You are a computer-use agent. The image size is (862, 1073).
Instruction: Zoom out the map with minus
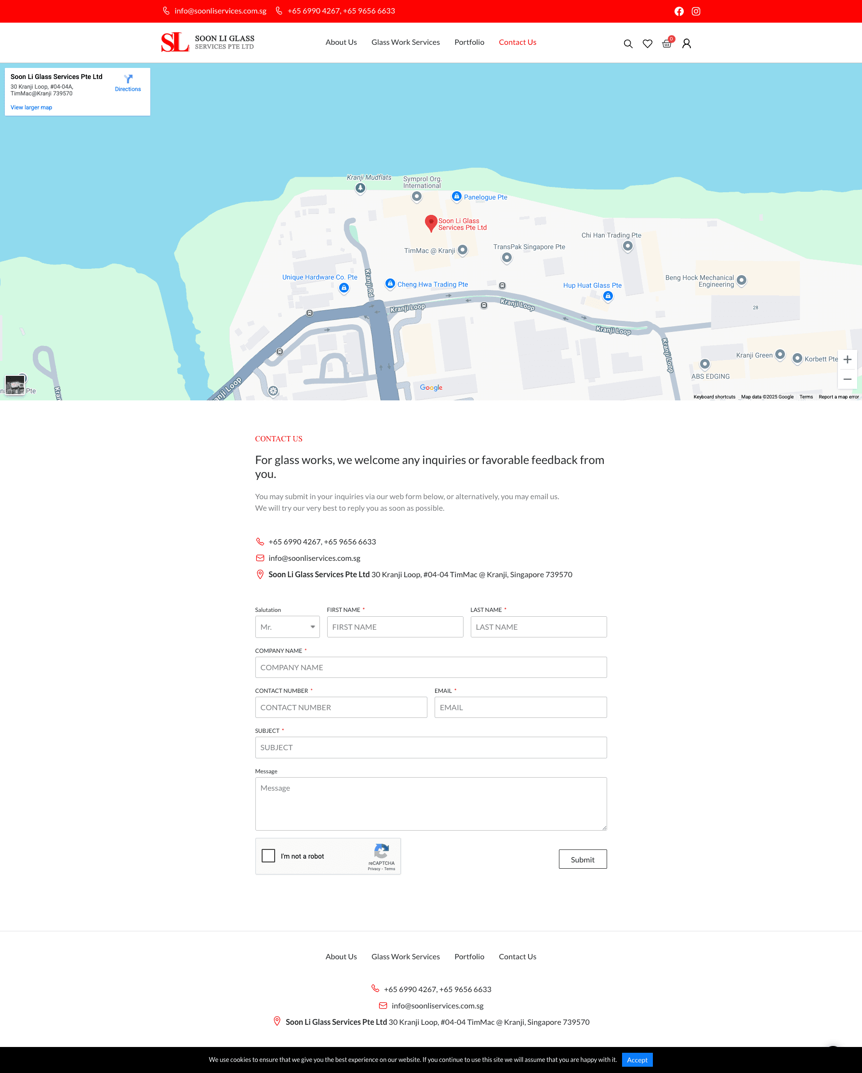pyautogui.click(x=847, y=379)
